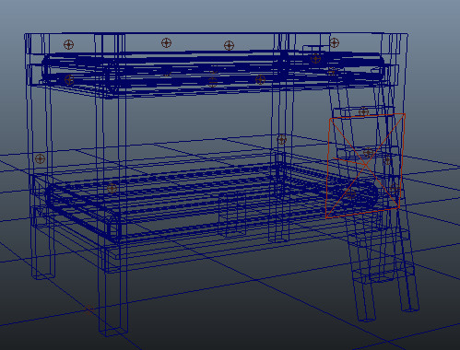Select the drawer box under the lower bunk

232,215
